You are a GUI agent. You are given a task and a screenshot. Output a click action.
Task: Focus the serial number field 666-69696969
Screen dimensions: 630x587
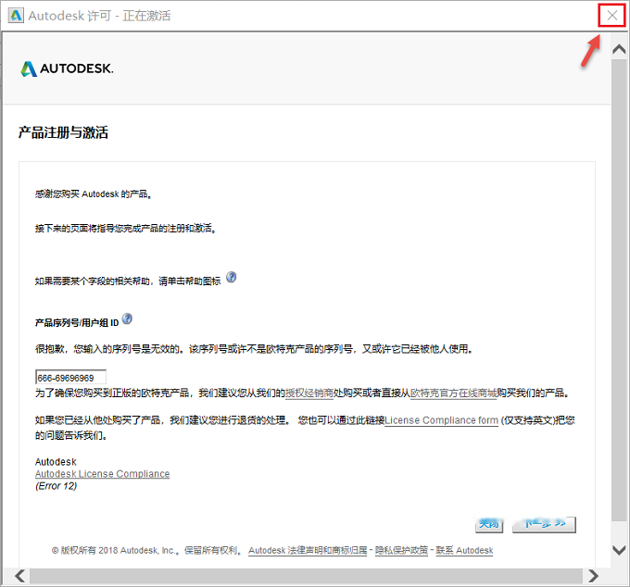(x=70, y=378)
